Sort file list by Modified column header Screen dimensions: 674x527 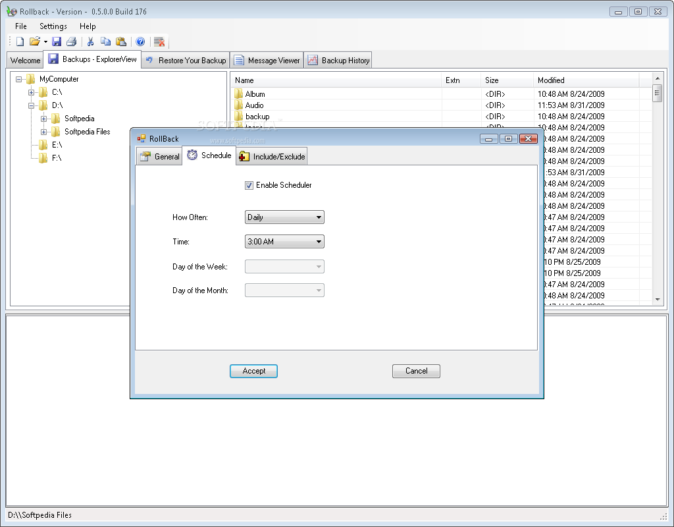click(586, 80)
